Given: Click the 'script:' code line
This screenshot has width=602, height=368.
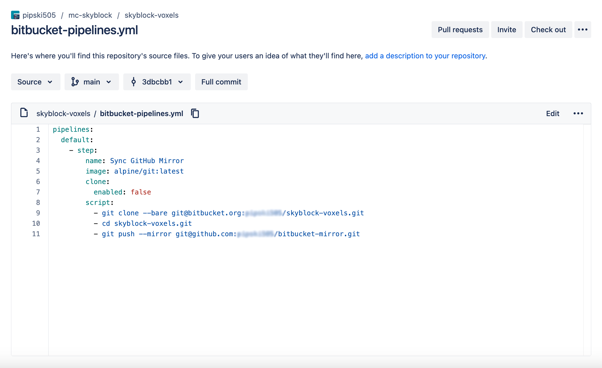Looking at the screenshot, I should click(99, 203).
